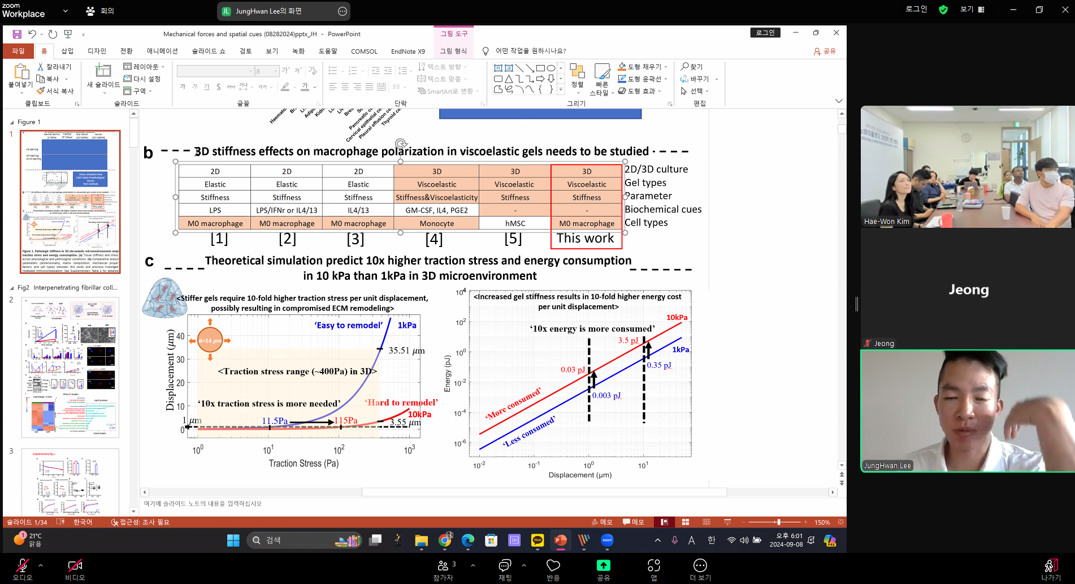Unmute Zoom audio (오디오) toggle

click(23, 569)
